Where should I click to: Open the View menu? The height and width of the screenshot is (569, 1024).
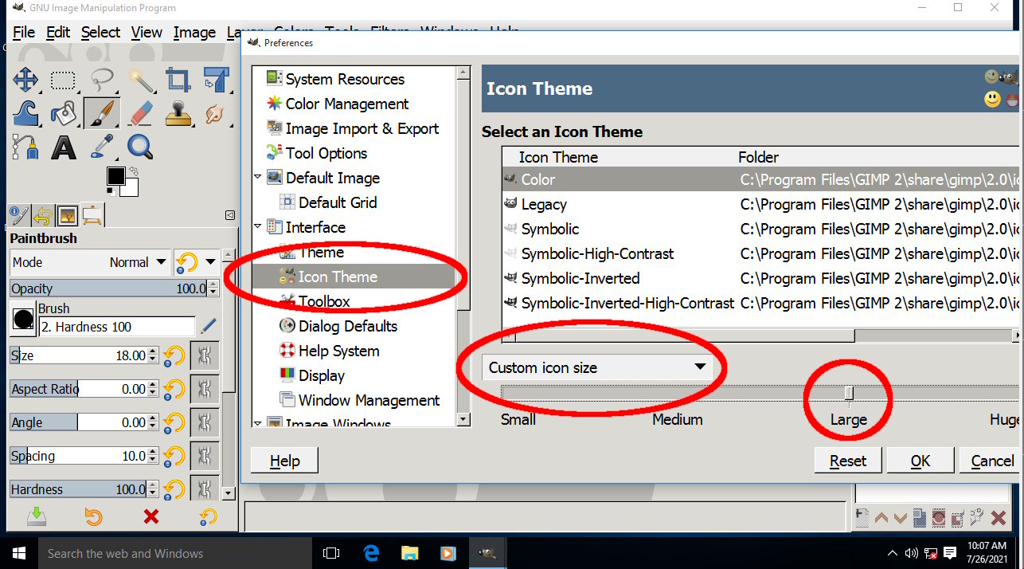pyautogui.click(x=147, y=33)
